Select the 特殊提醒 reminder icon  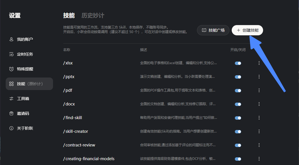coord(12,69)
